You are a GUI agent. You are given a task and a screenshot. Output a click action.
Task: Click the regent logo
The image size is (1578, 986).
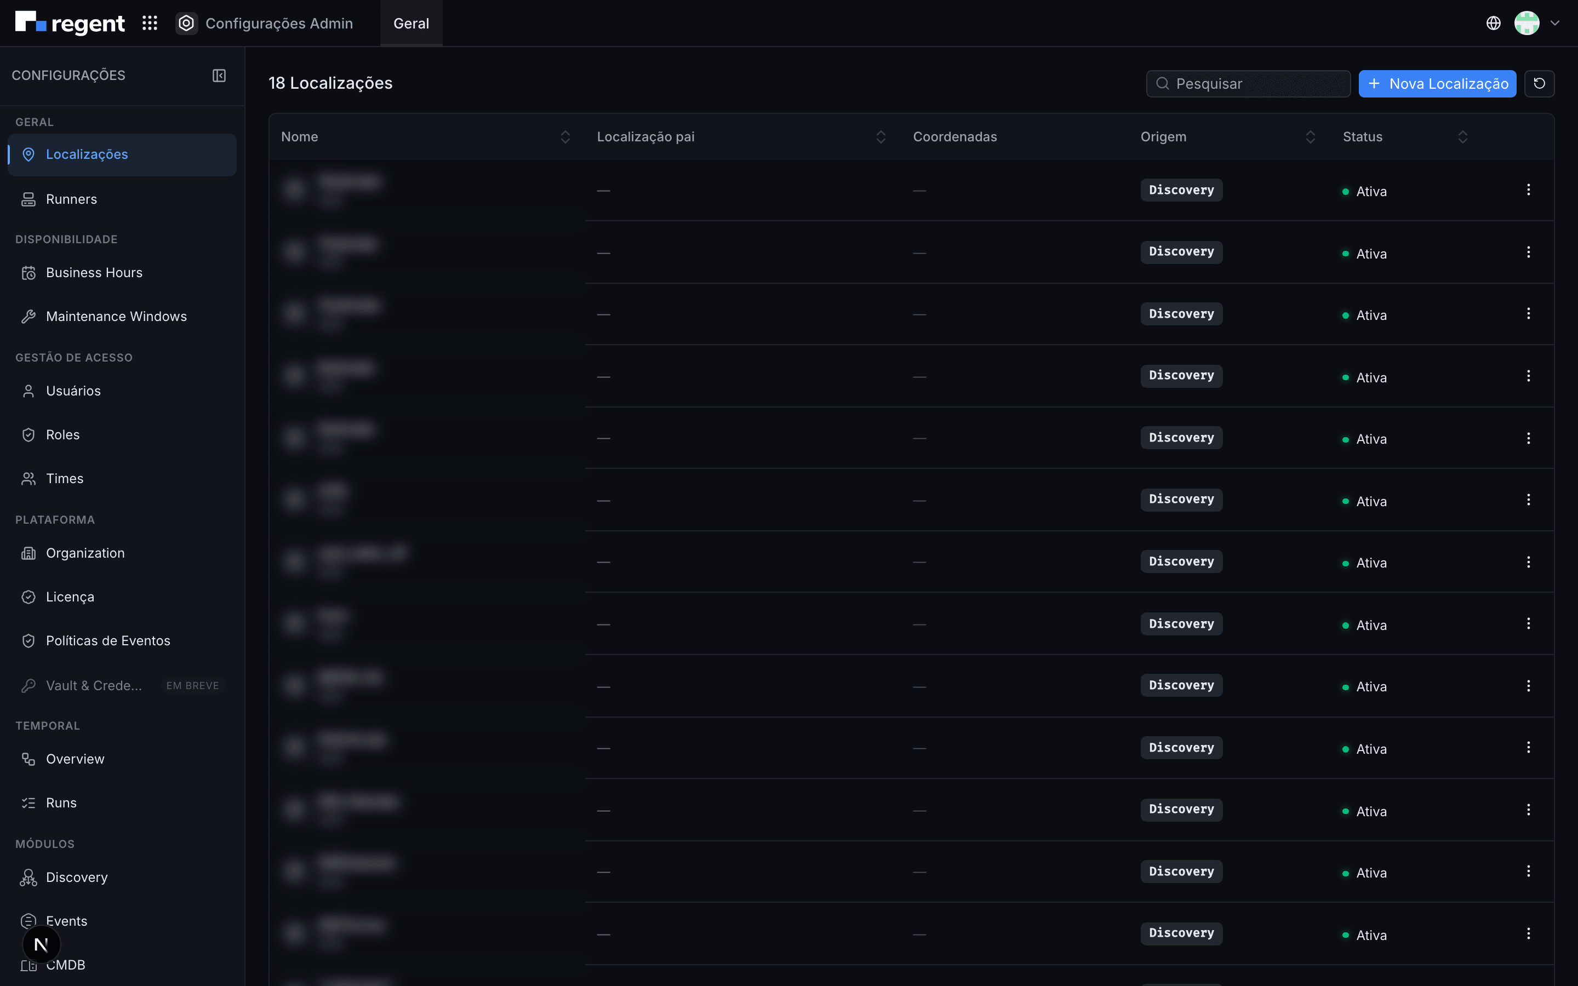point(70,24)
